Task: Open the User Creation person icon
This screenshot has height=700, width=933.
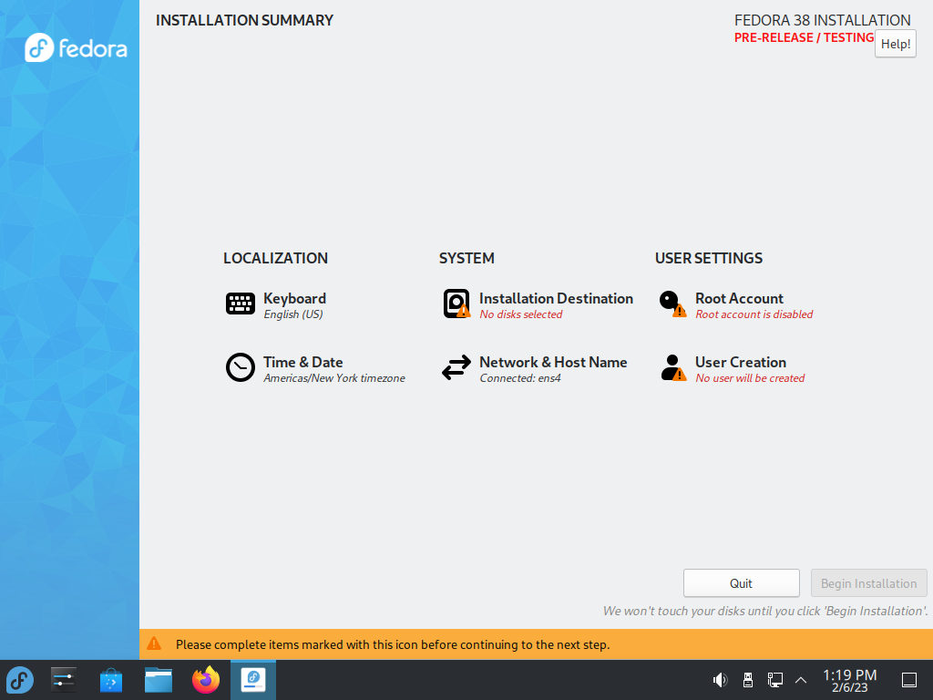Action: [x=673, y=367]
